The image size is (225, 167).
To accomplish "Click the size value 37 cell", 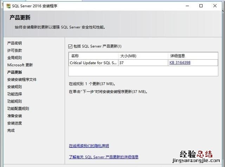I will pos(143,63).
